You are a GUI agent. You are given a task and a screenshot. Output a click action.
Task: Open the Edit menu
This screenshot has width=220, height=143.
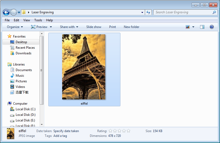pyautogui.click(x=16, y=20)
